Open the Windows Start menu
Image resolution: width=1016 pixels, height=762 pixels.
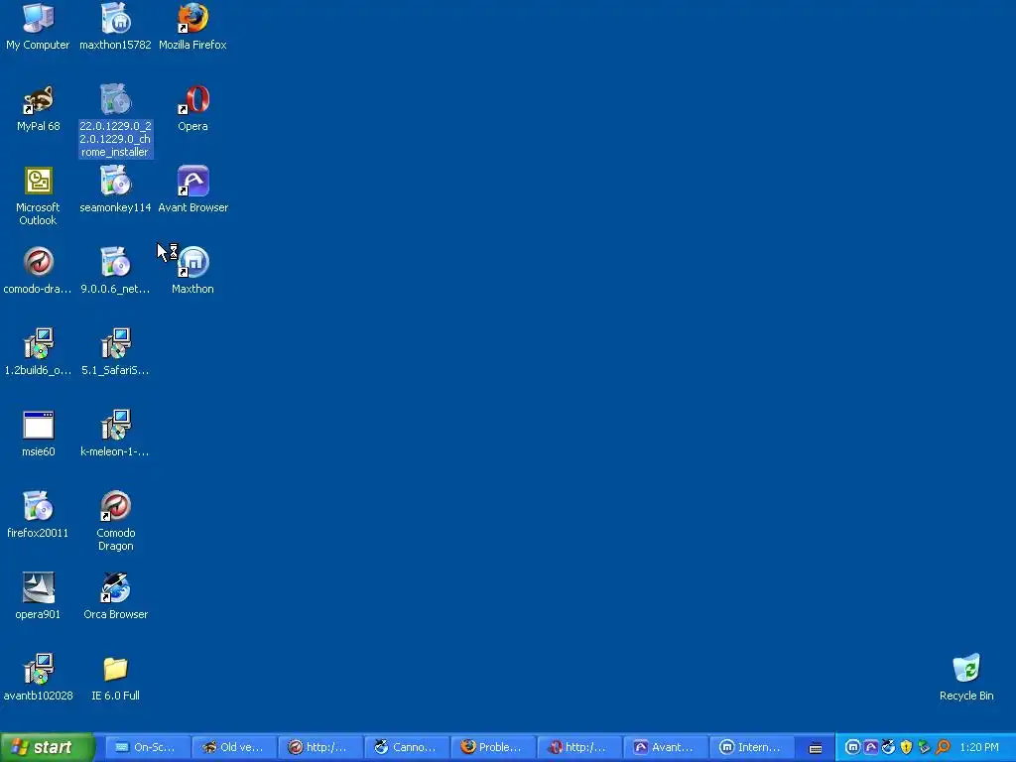[47, 747]
